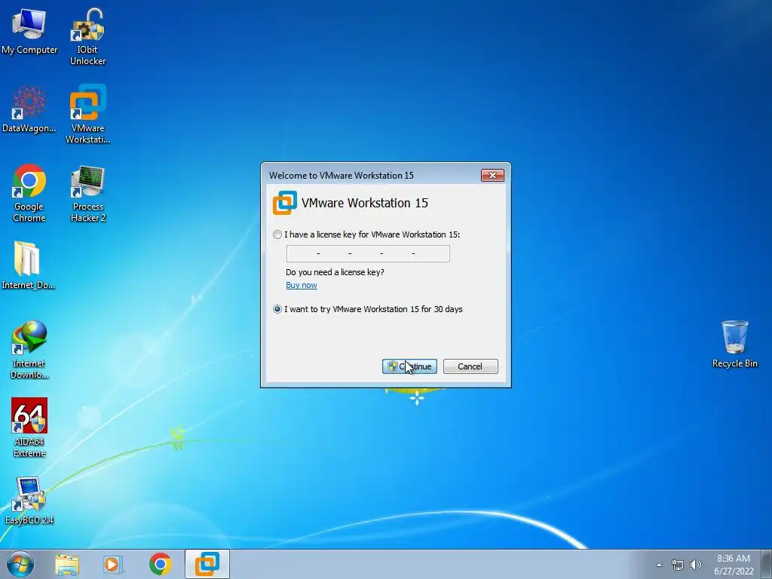Select the DataWagon desktop shortcut
This screenshot has height=579, width=772.
[x=29, y=109]
